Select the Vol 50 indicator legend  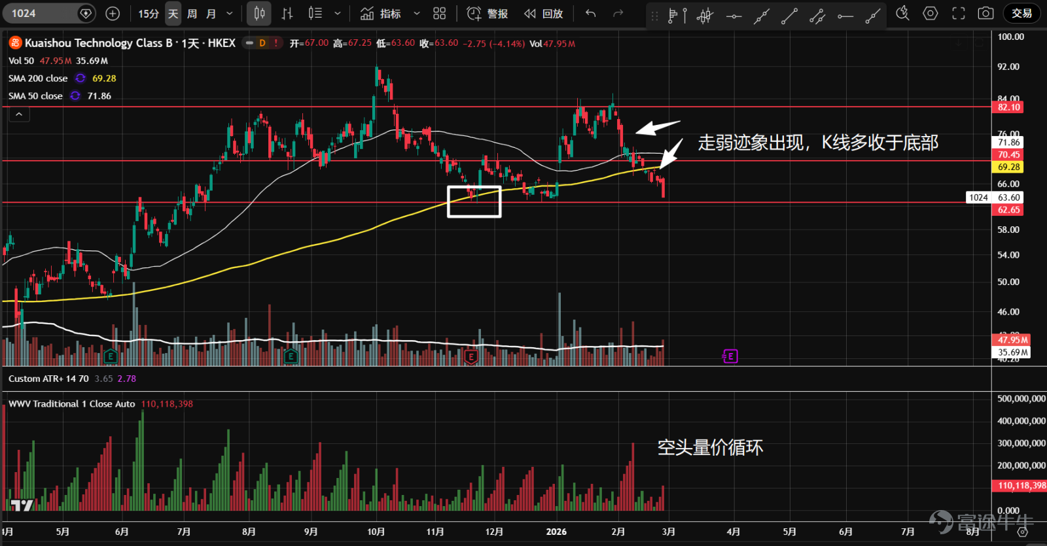pyautogui.click(x=21, y=61)
